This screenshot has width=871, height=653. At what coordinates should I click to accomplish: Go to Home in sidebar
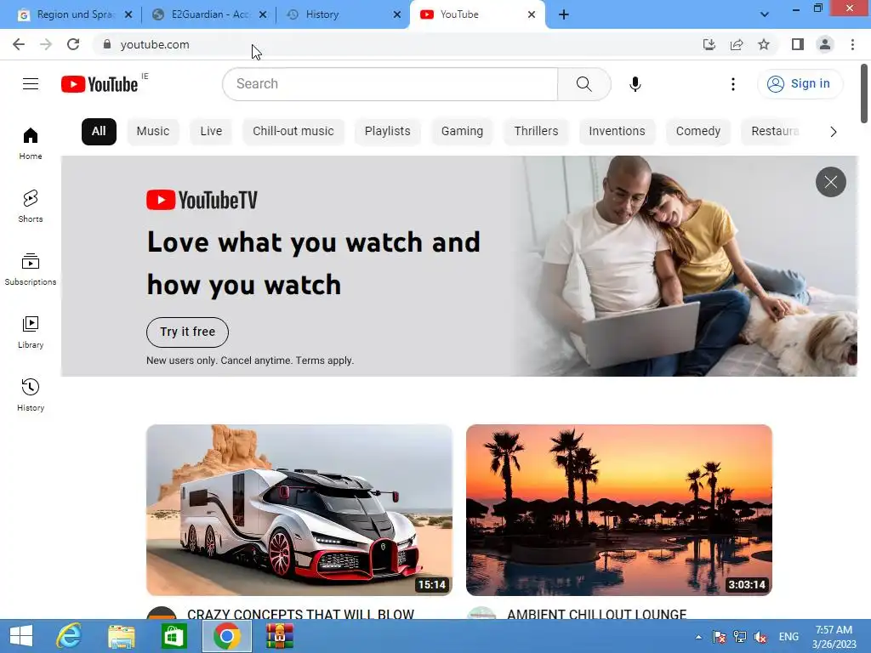tap(31, 143)
